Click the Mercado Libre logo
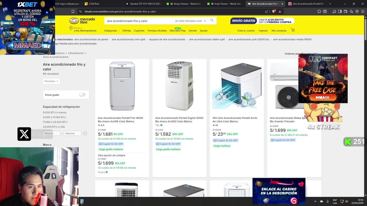The width and height of the screenshot is (367, 206). (x=82, y=21)
